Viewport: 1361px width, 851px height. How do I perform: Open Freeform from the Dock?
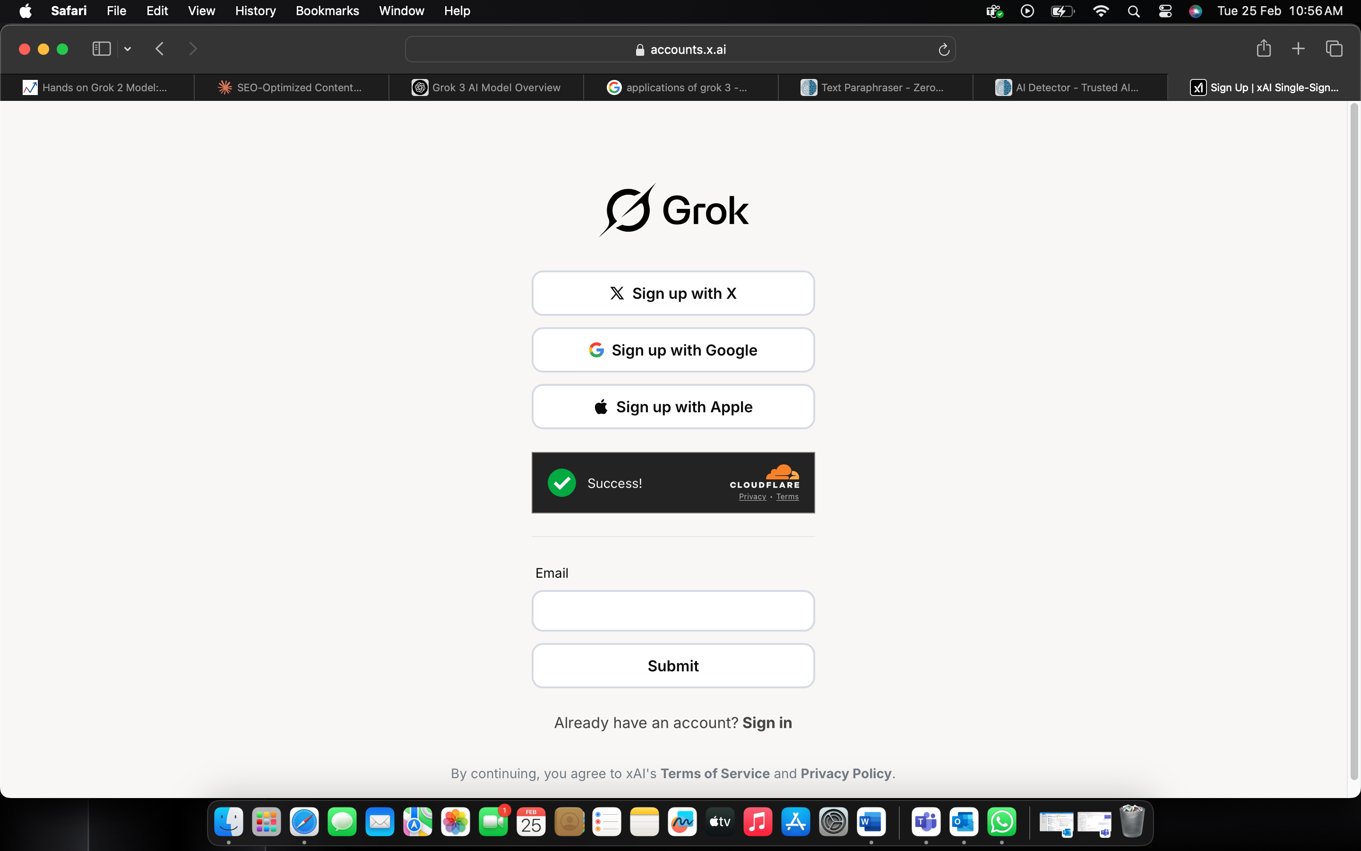(x=682, y=822)
